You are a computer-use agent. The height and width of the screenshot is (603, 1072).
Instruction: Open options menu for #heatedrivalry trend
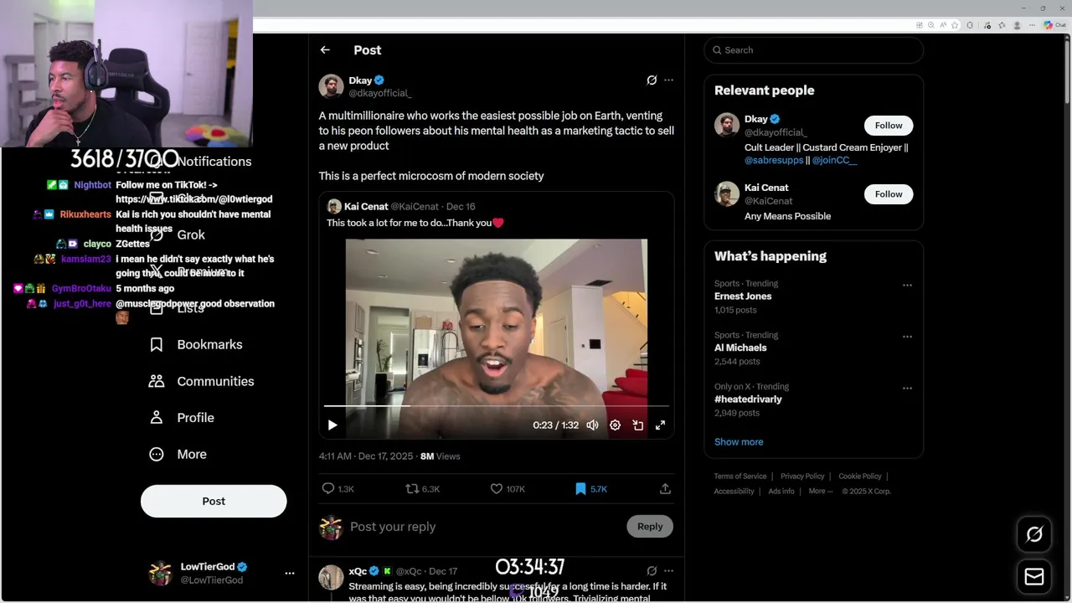click(907, 388)
